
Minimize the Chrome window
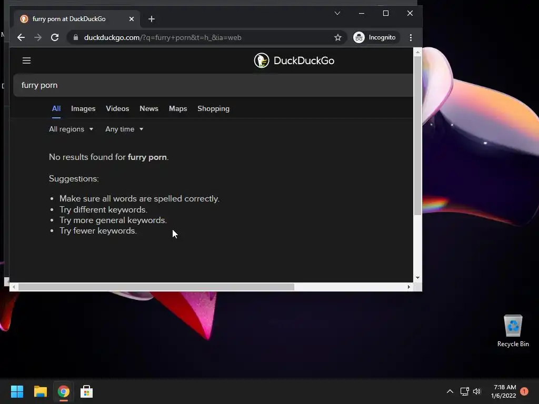tap(361, 13)
